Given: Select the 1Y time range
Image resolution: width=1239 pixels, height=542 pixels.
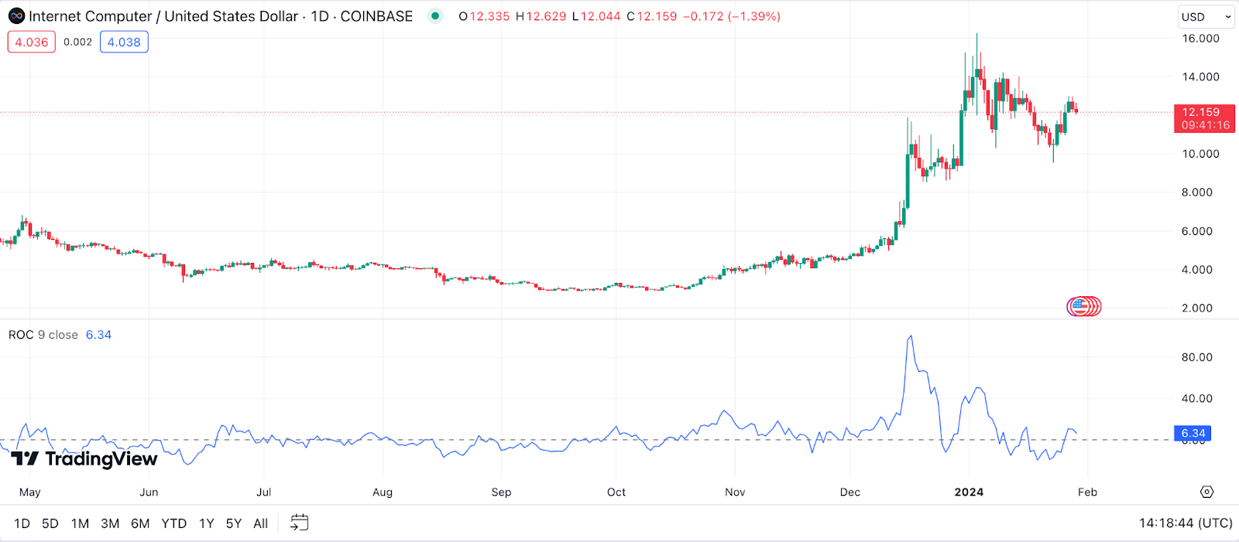Looking at the screenshot, I should click(x=206, y=523).
